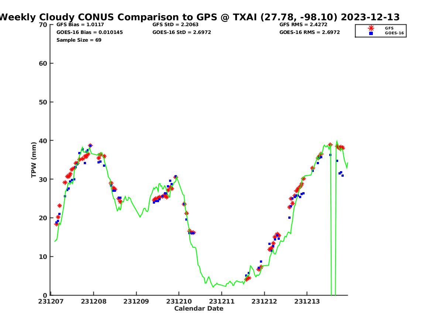This screenshot has height=332, width=443.
Task: Select the GFS label in the legend
Action: click(x=389, y=28)
